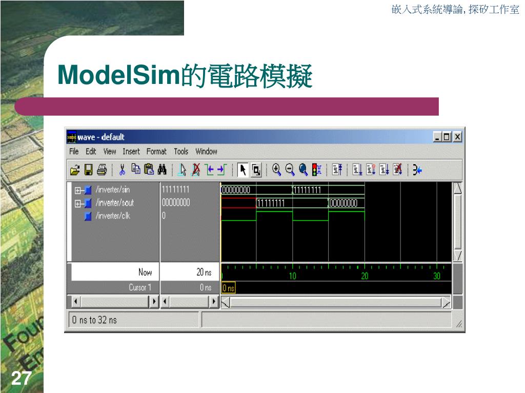This screenshot has height=393, width=525.
Task: Click waveform vertical scrollbar down arrow
Action: click(458, 255)
